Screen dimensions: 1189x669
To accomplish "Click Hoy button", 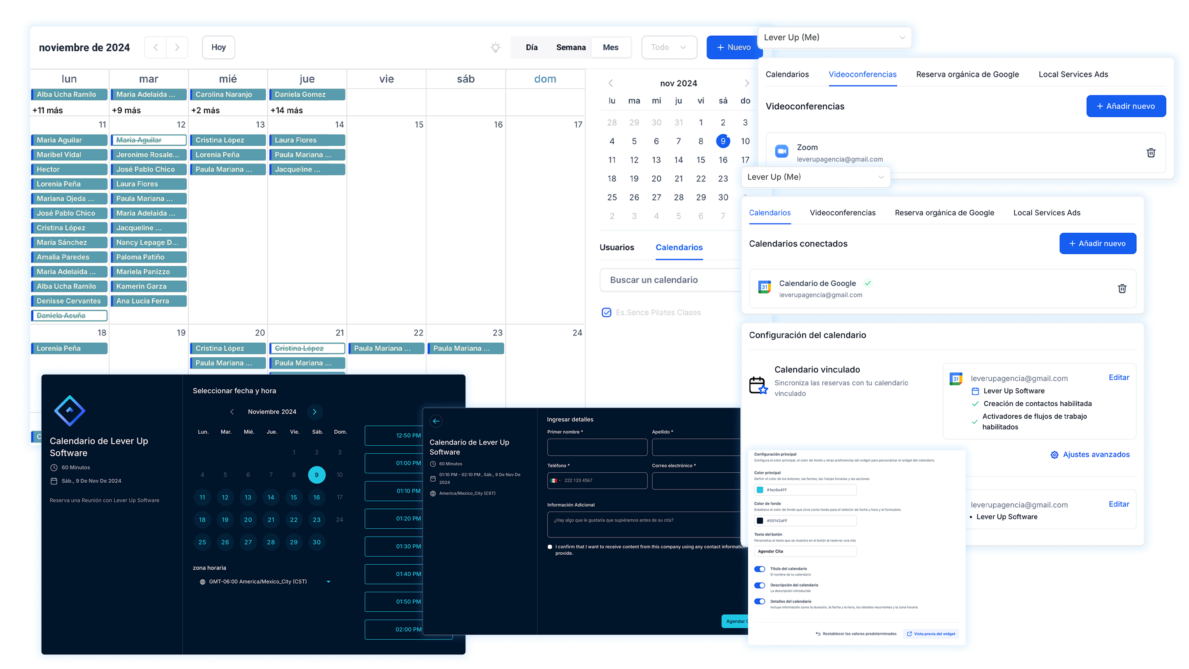I will click(x=218, y=48).
